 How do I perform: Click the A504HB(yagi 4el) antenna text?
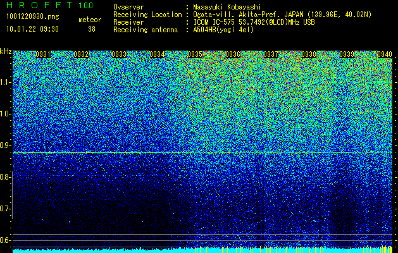[x=223, y=30]
